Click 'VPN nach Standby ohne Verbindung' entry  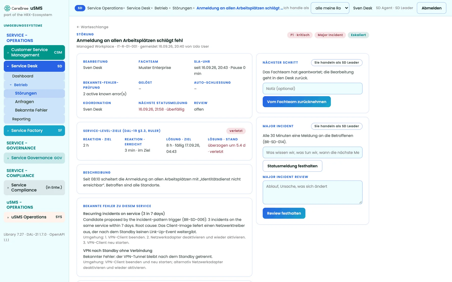pyautogui.click(x=118, y=251)
